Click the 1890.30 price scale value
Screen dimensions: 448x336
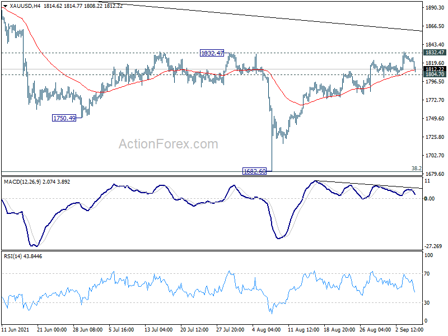pos(435,8)
